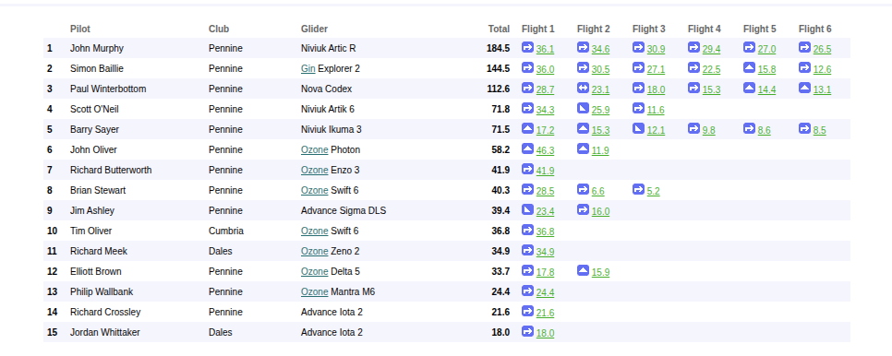Click the triangle icon beside Elliott Brown's 15.9
Image resolution: width=892 pixels, height=356 pixels.
[583, 270]
